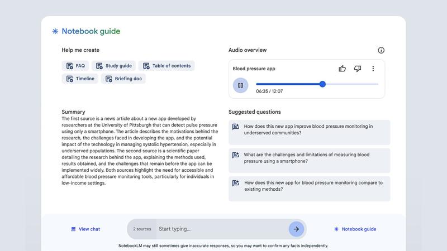Ask about challenges and limitations question
The height and width of the screenshot is (251, 447).
point(310,161)
